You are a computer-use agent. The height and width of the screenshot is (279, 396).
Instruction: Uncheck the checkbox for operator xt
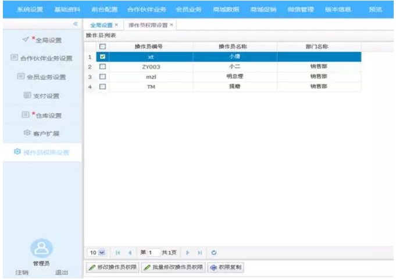102,56
